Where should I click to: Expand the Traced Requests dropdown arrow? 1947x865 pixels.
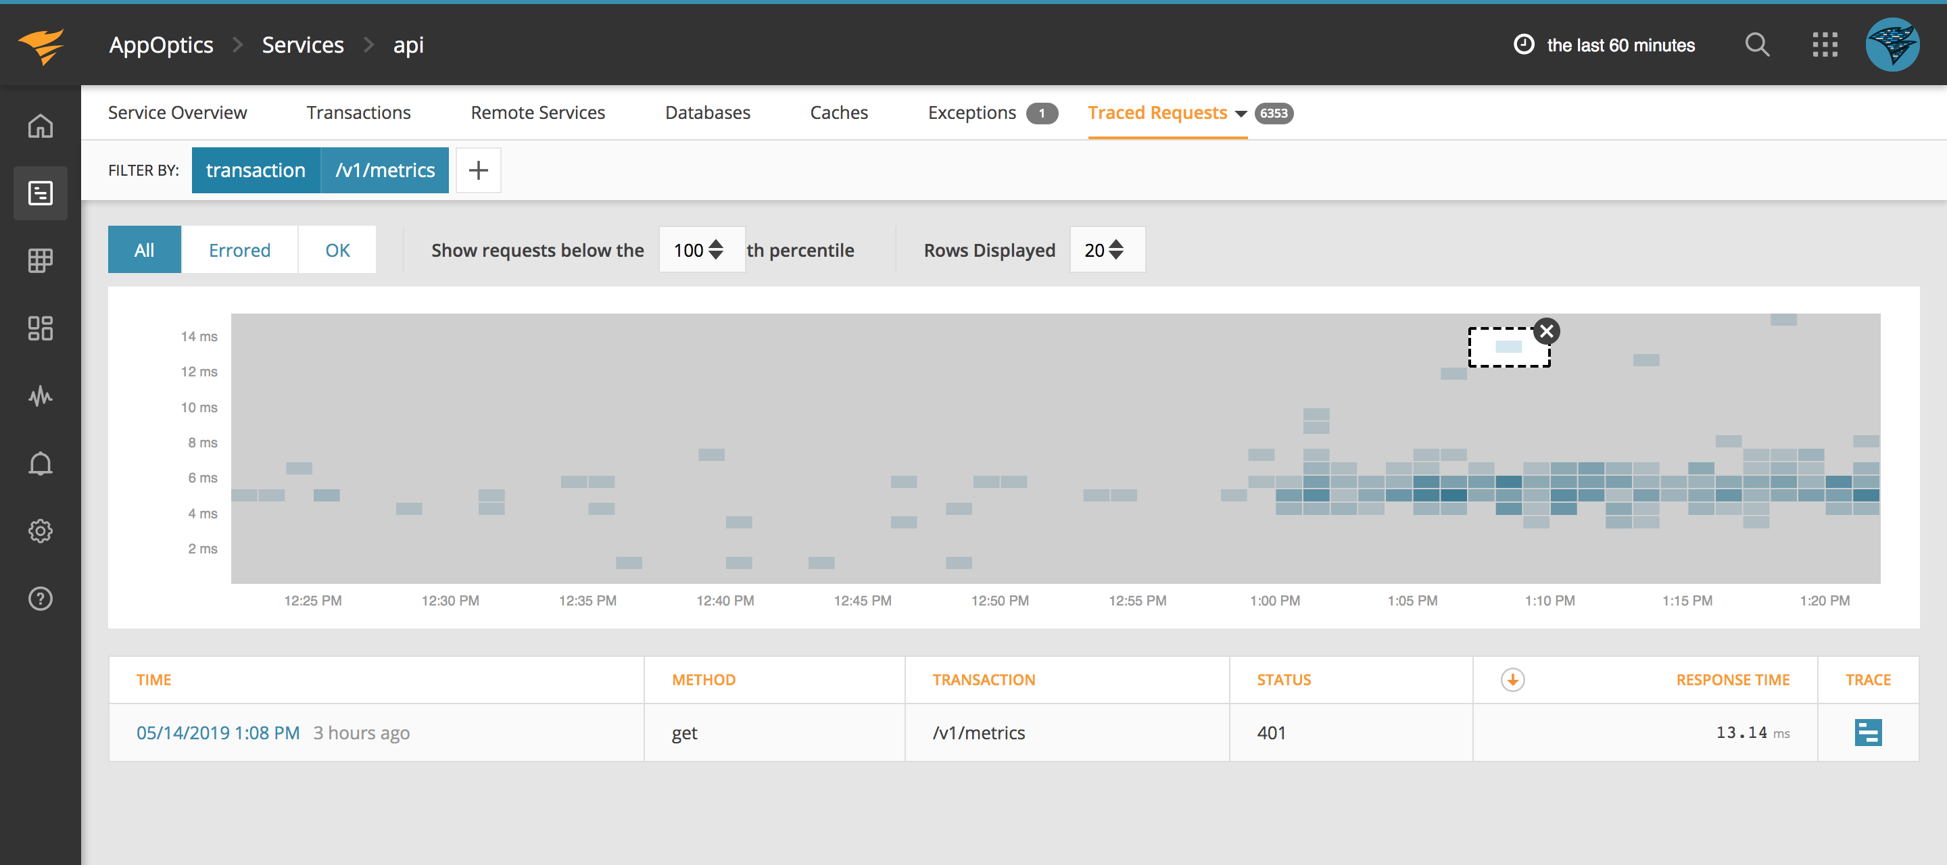point(1241,114)
